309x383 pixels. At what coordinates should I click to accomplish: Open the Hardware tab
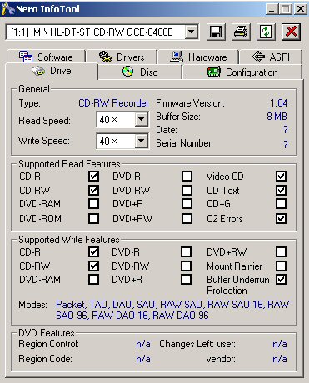point(198,57)
